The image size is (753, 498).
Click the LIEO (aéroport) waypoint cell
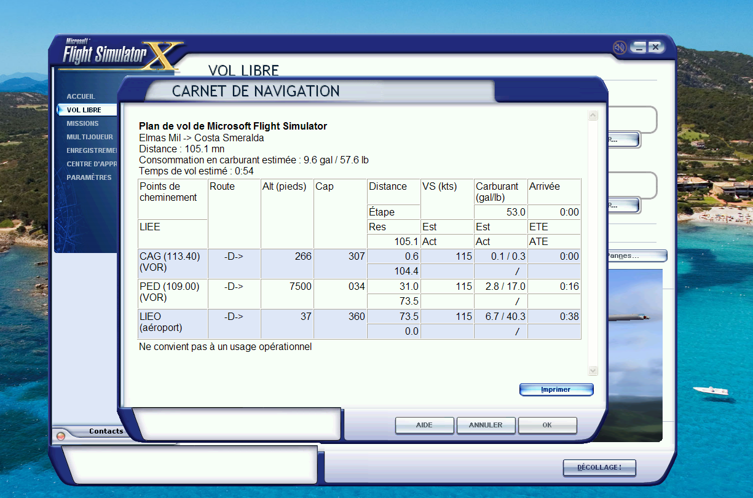(173, 324)
